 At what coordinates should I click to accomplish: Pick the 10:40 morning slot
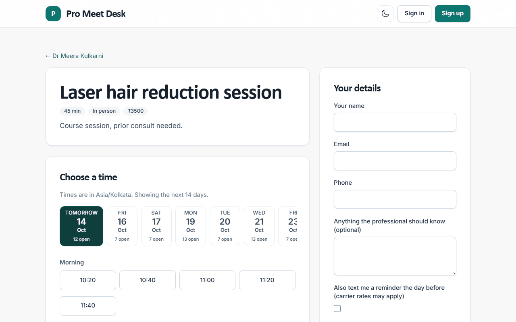click(148, 280)
